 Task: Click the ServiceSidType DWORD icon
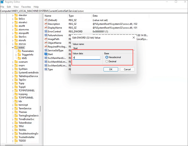pyautogui.click(x=46, y=50)
